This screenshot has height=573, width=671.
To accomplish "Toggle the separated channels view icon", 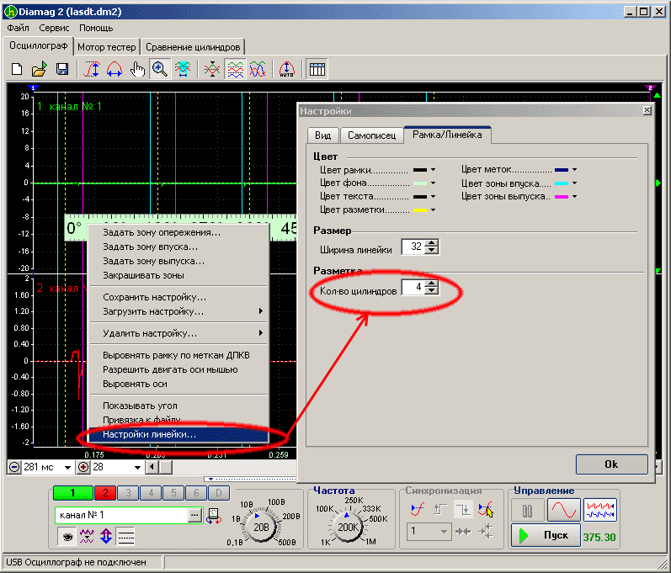I will [236, 69].
